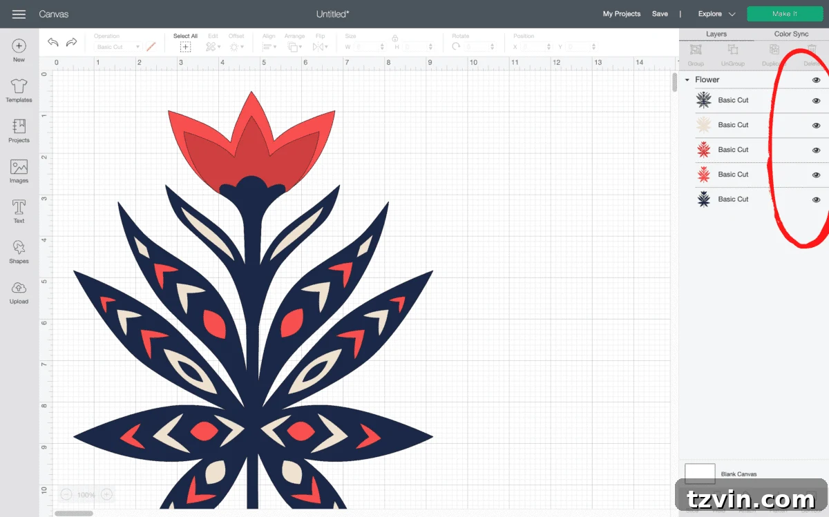Click the Canvas title in header
Viewport: 829px width, 517px height.
coord(53,14)
